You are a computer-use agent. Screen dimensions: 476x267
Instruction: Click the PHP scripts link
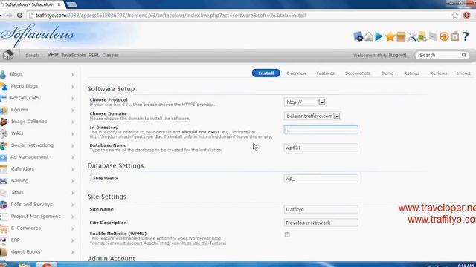point(53,55)
